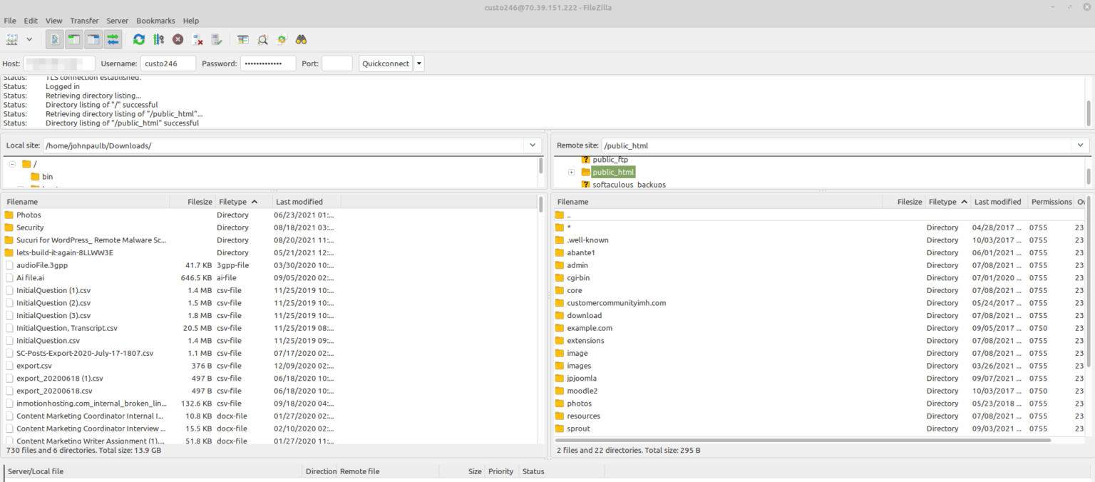Cancel the current operation
Screen dimensions: 1095x482
click(178, 39)
